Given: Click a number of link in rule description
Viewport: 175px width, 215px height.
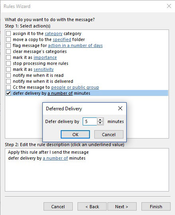Looking at the screenshot, I should [55, 158].
